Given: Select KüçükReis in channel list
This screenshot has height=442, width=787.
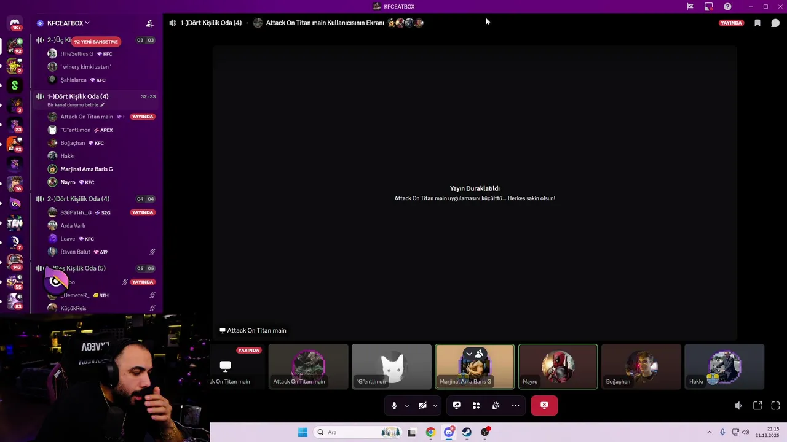Looking at the screenshot, I should (73, 308).
